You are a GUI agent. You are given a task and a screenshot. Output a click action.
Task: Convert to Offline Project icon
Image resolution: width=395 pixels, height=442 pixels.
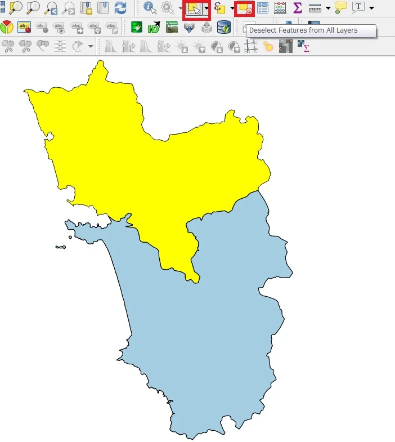click(189, 28)
